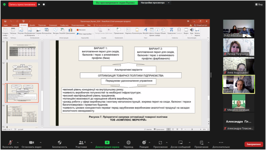Open the Участники participants panel

81,142
